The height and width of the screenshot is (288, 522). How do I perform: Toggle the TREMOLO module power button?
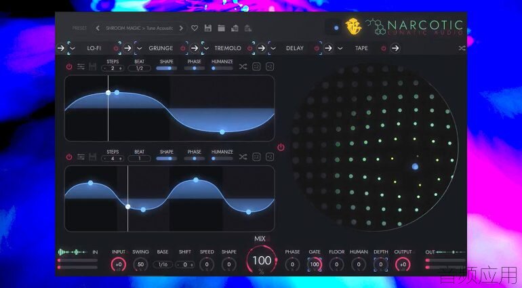pyautogui.click(x=249, y=48)
